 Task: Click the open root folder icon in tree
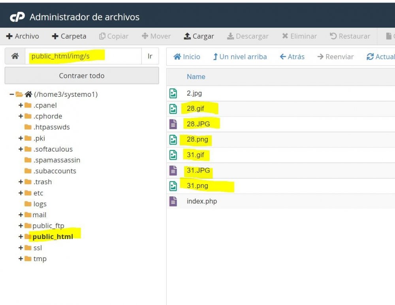[19, 94]
